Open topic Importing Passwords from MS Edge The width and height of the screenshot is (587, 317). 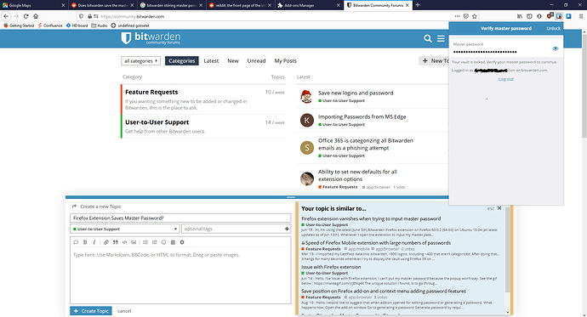coord(362,116)
